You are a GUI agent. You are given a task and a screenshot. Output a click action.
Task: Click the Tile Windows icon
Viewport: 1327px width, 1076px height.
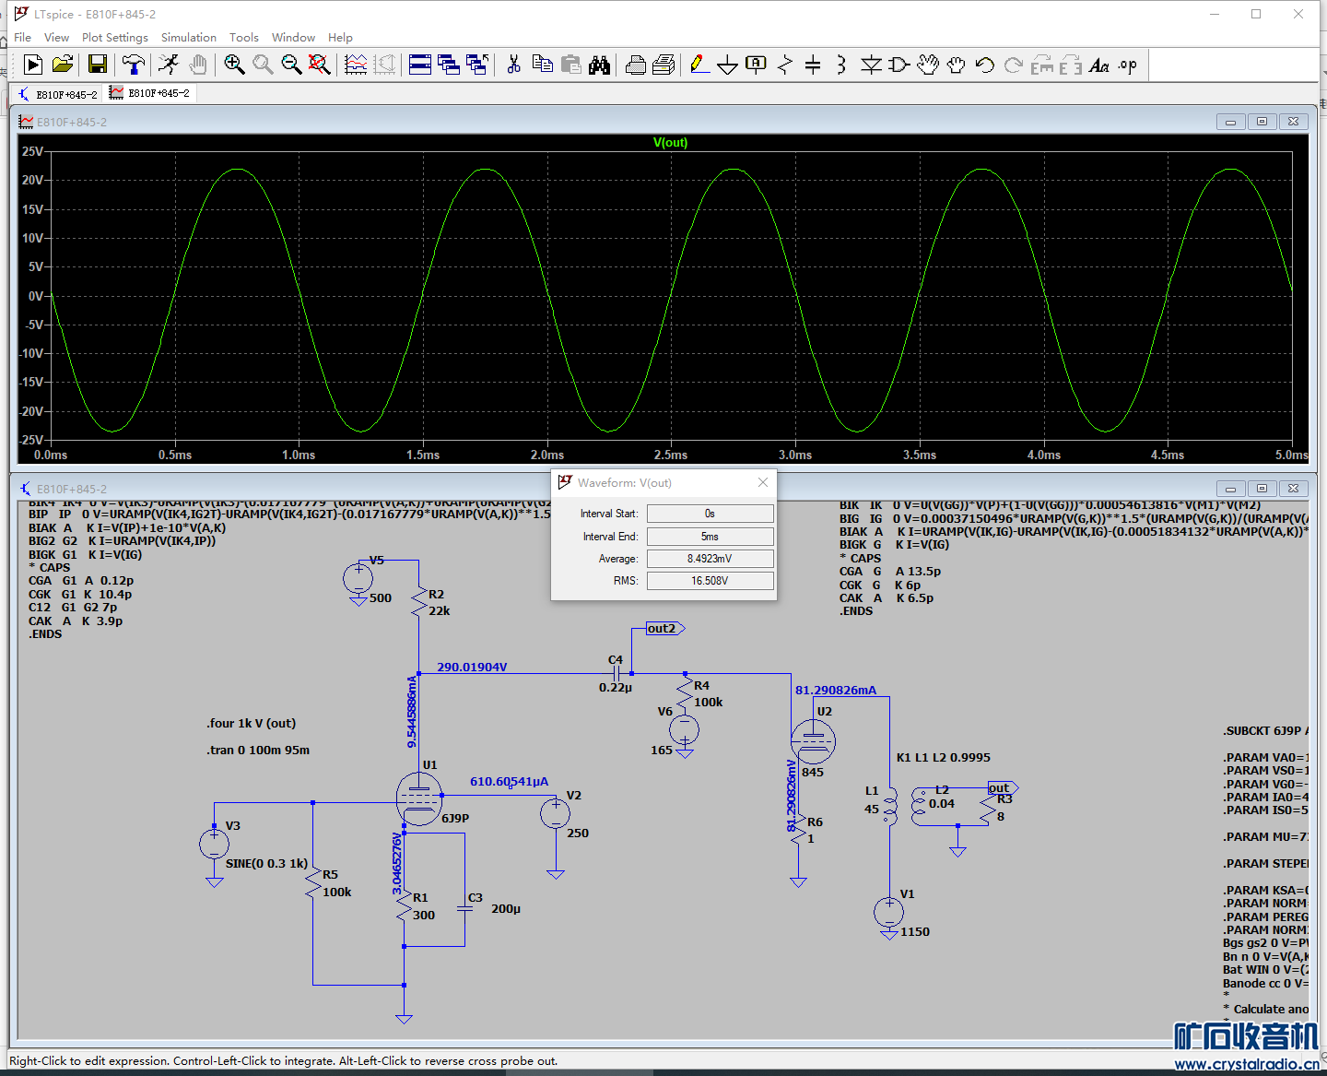coord(420,65)
